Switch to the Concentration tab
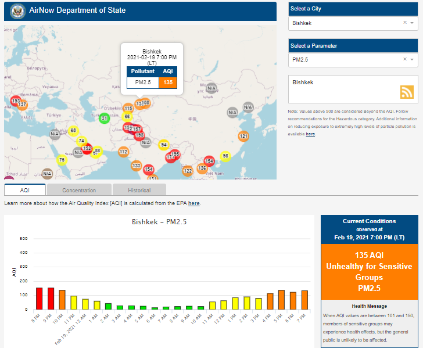 (x=79, y=190)
